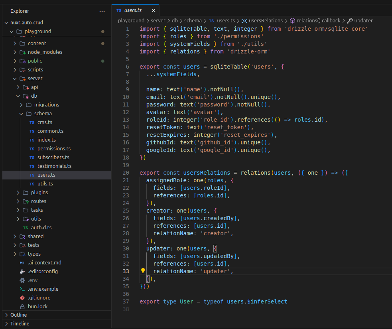Expand the Timeline panel
392x329 pixels.
7,324
